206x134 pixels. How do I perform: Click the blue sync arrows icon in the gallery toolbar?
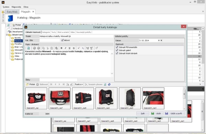(109, 84)
